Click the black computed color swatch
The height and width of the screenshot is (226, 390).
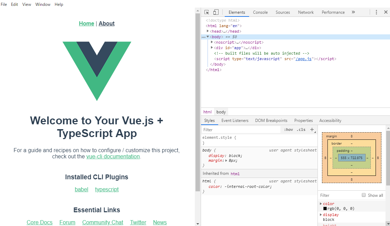(325, 208)
